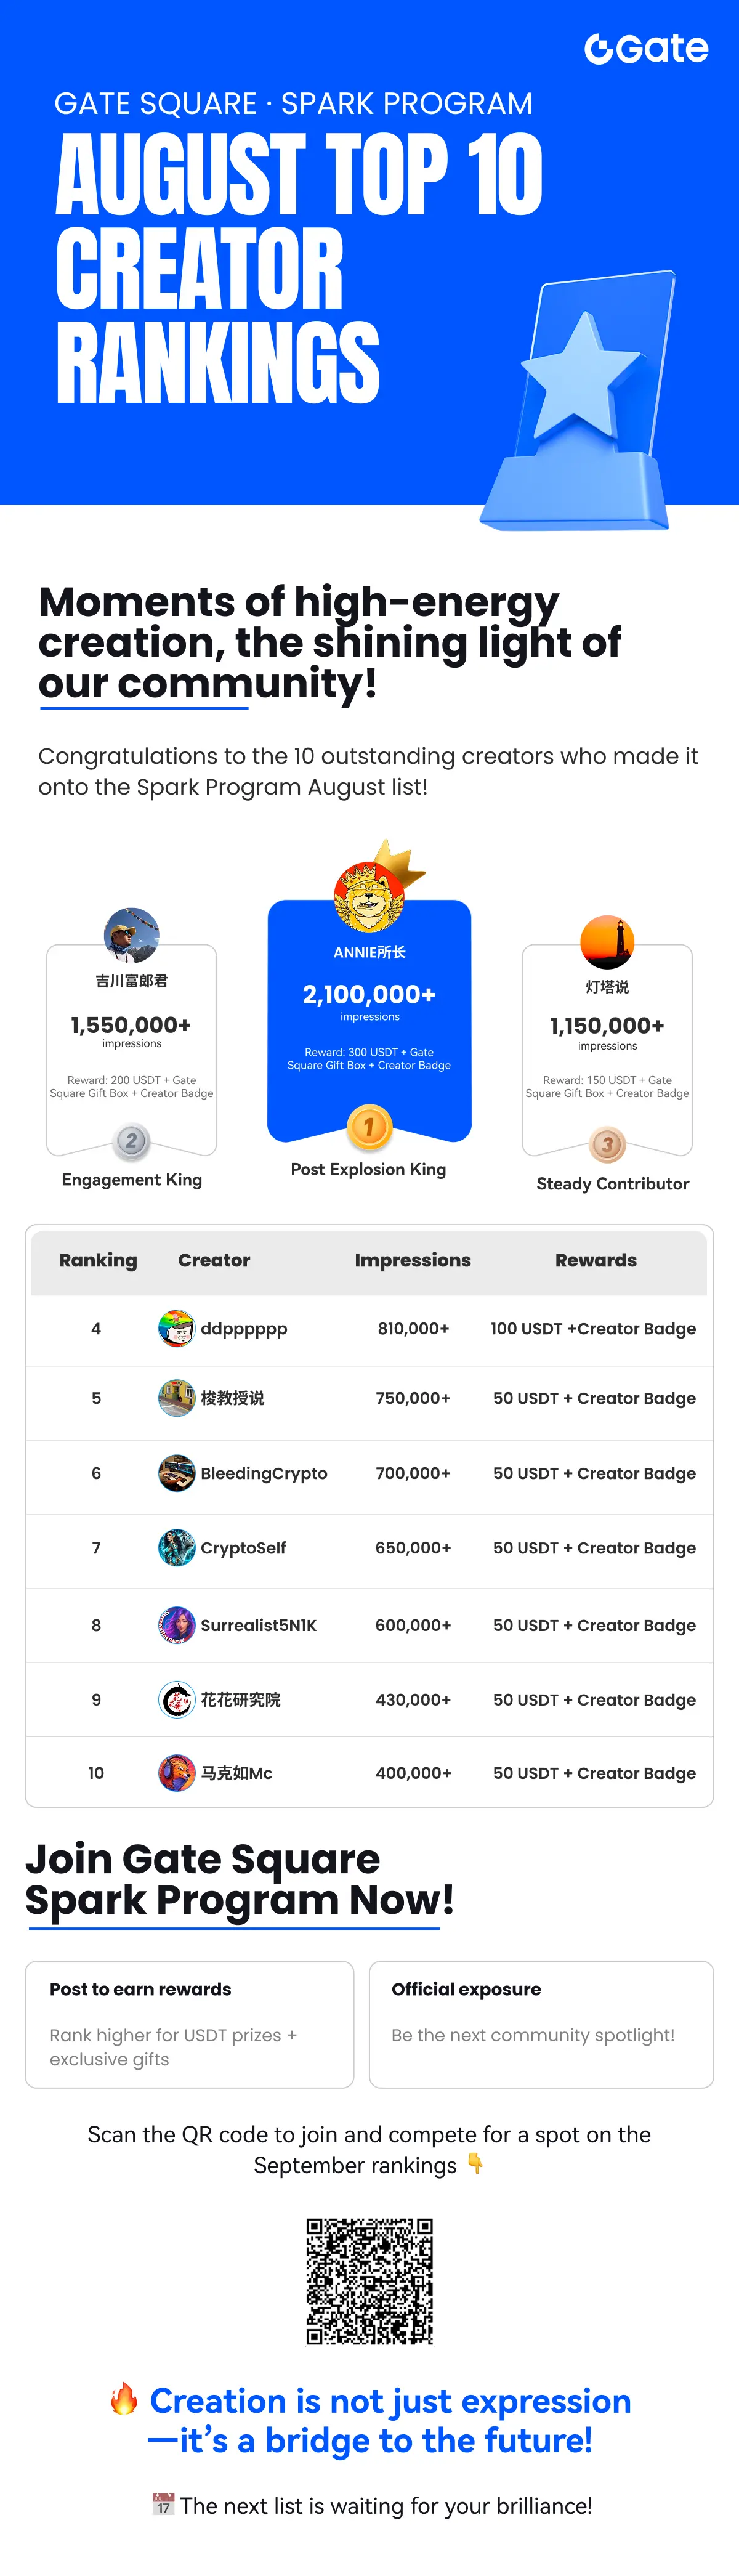The image size is (739, 2576).
Task: Click 马克如Mc's lion avatar
Action: (177, 1773)
